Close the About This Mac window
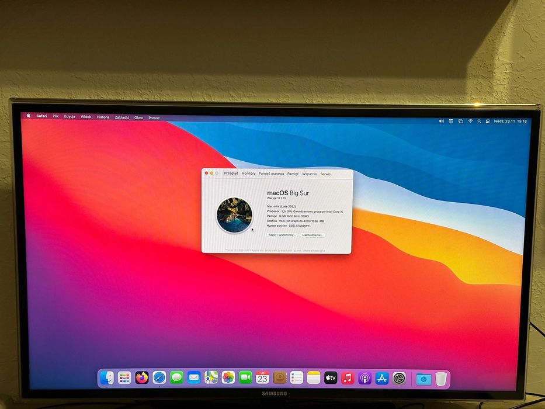The width and height of the screenshot is (545, 409). pos(206,173)
